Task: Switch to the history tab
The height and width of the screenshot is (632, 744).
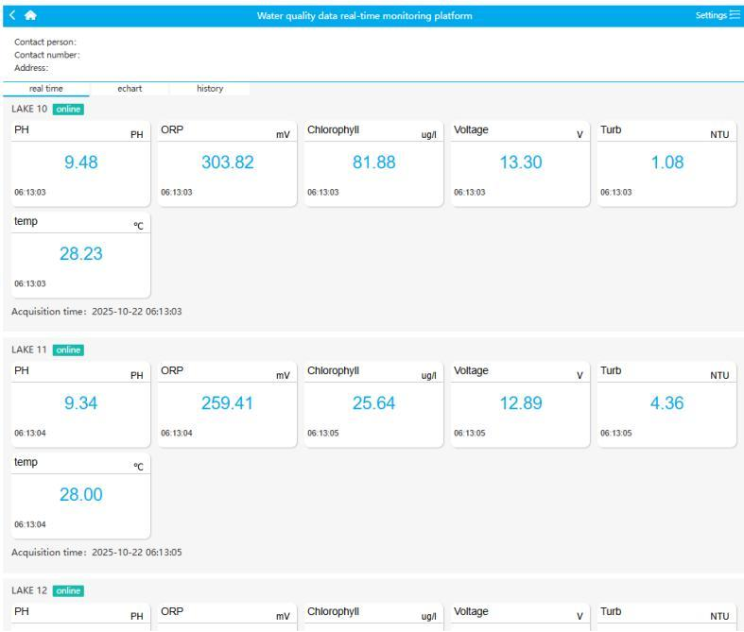Action: click(x=210, y=89)
